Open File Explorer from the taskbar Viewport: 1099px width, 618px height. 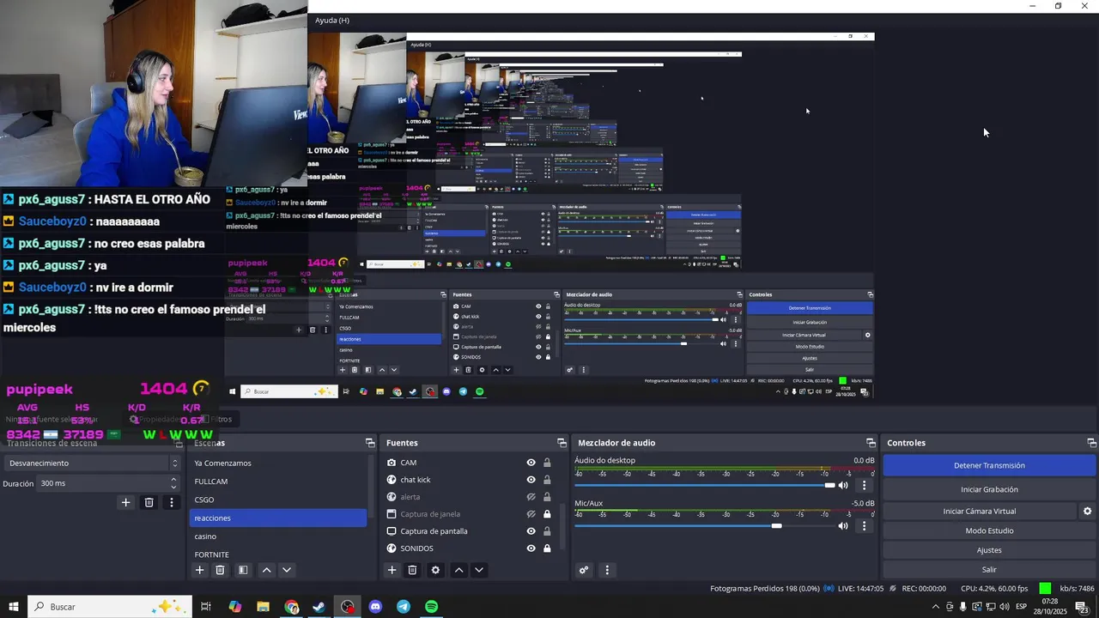263,607
